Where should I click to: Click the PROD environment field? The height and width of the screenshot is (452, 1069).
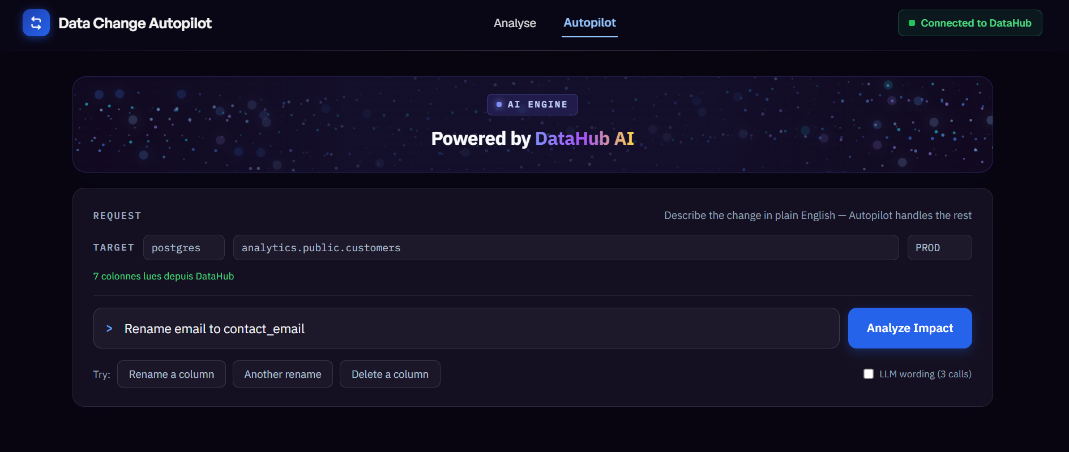pos(939,248)
